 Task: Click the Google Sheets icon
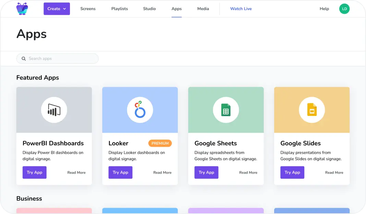[226, 110]
